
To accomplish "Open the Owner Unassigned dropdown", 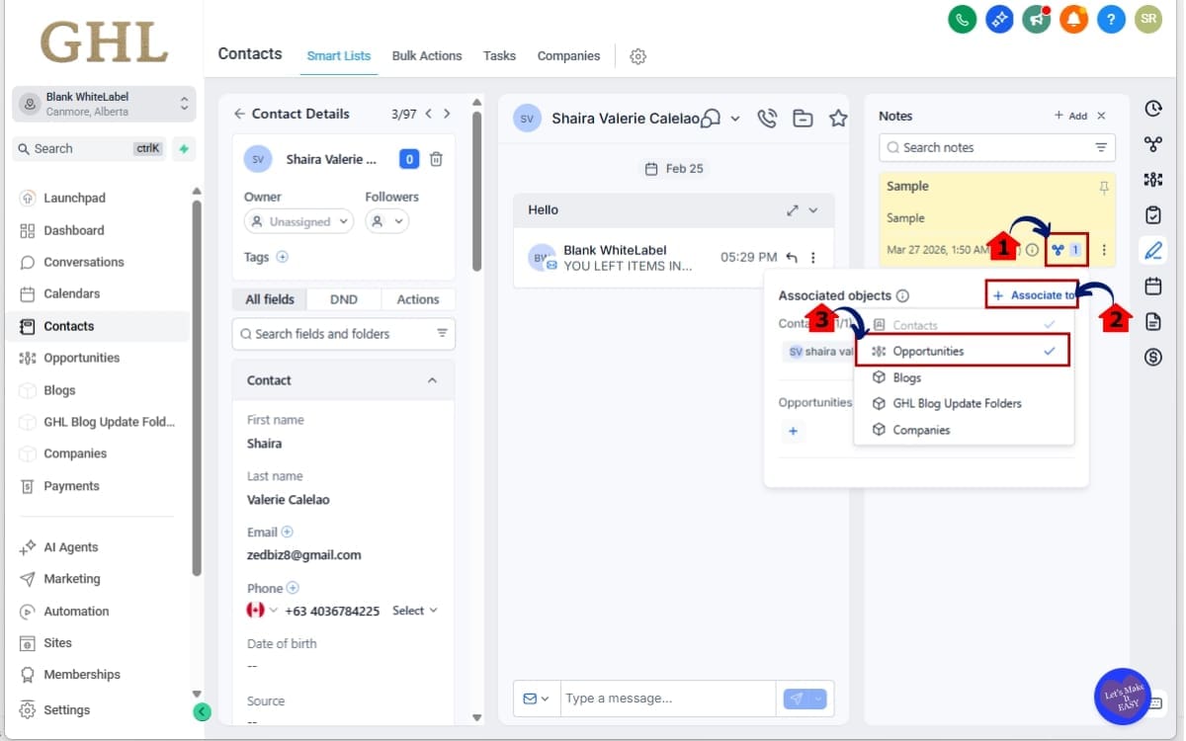I will click(x=298, y=220).
